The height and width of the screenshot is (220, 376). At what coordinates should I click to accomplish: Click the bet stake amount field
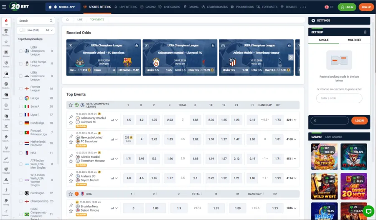(330, 121)
